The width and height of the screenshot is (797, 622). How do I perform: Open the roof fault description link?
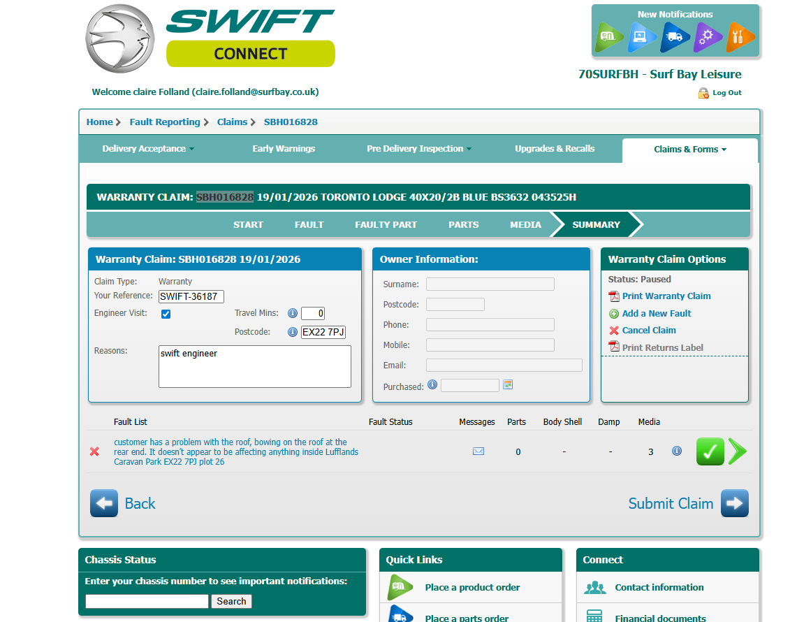236,452
